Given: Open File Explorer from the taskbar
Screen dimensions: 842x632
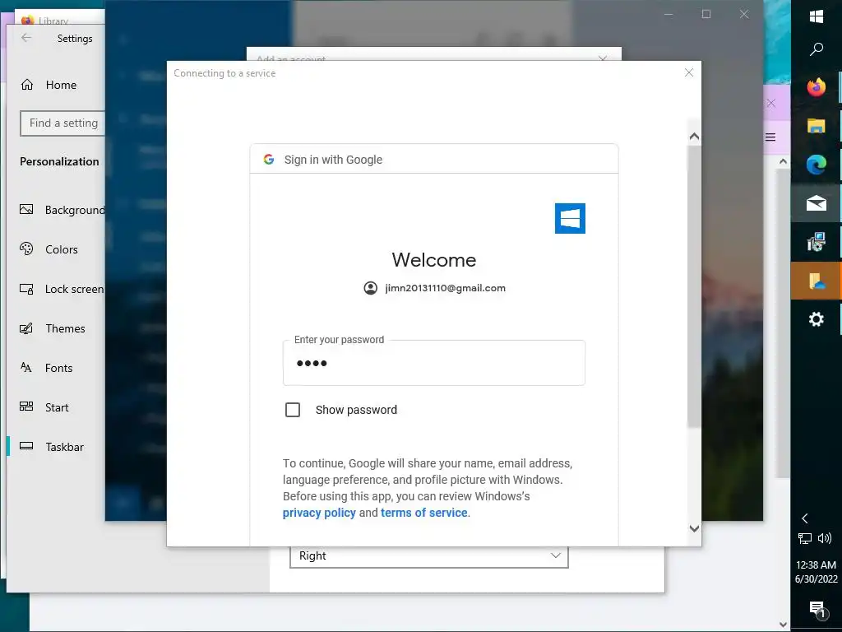Looking at the screenshot, I should tap(817, 126).
